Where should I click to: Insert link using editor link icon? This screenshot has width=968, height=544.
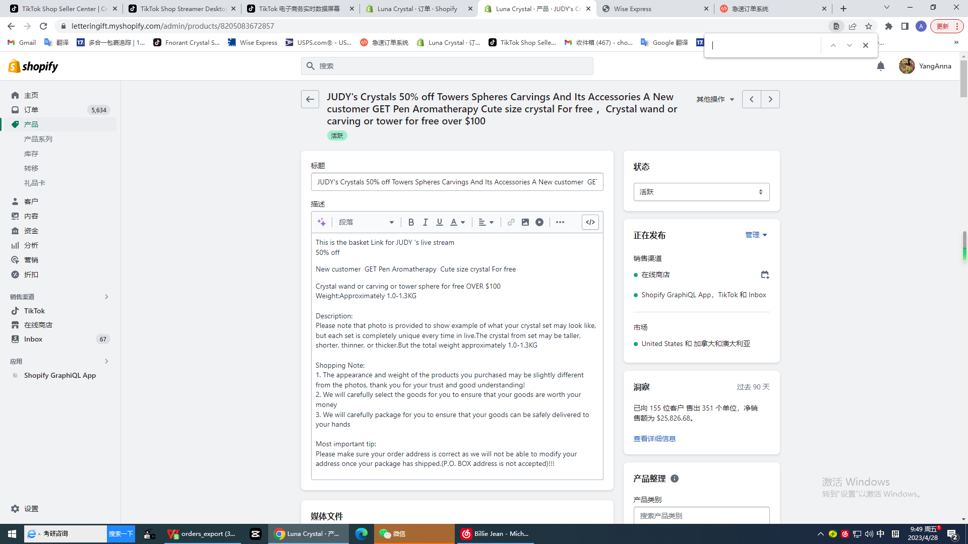(x=511, y=222)
